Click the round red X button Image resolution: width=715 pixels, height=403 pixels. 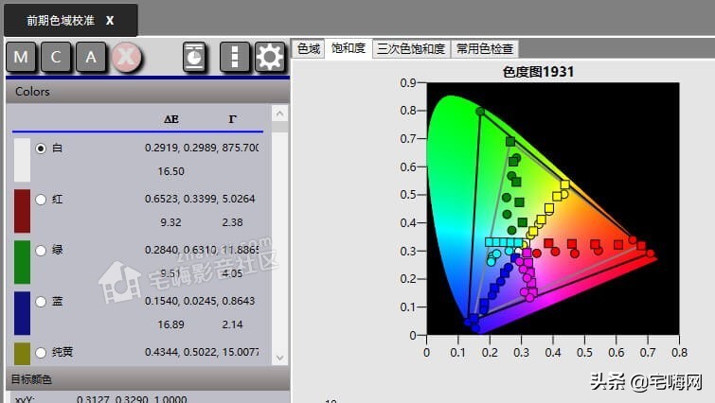(126, 57)
